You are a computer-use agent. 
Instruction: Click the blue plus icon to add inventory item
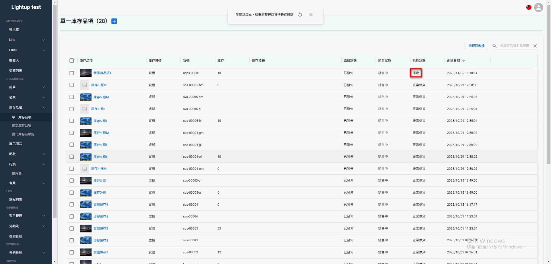click(x=114, y=21)
